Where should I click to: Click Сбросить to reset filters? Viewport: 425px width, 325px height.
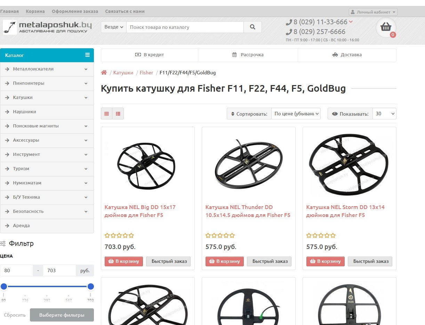(15, 315)
